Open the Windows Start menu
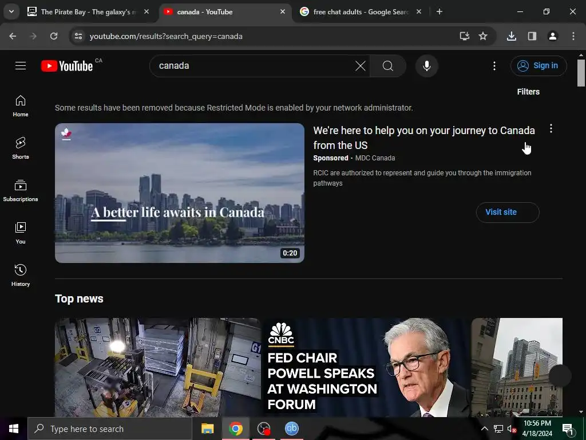 14,429
